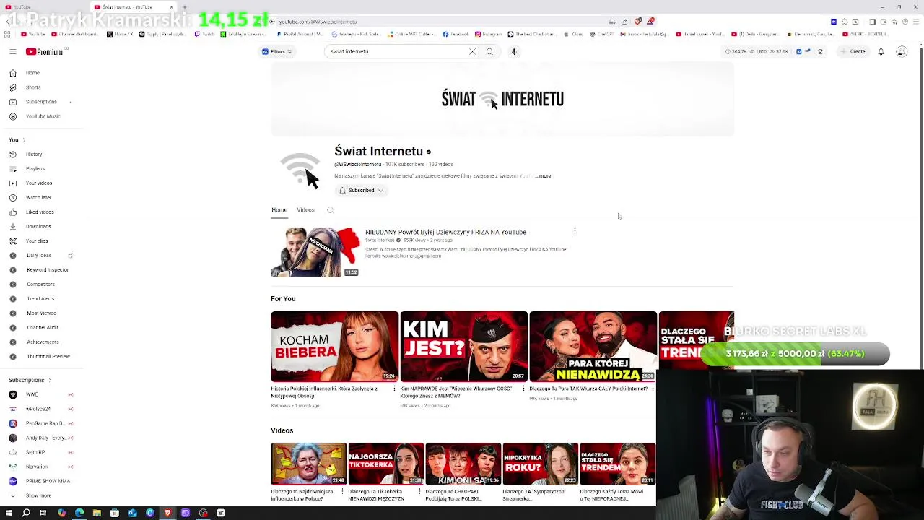Viewport: 924px width, 520px height.
Task: Open options for Kim Jest video
Action: coord(523,389)
